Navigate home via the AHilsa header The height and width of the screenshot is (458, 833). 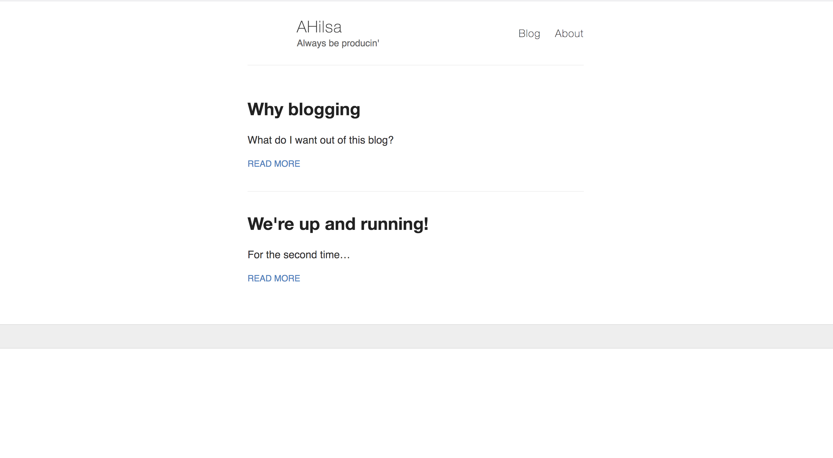pyautogui.click(x=319, y=27)
